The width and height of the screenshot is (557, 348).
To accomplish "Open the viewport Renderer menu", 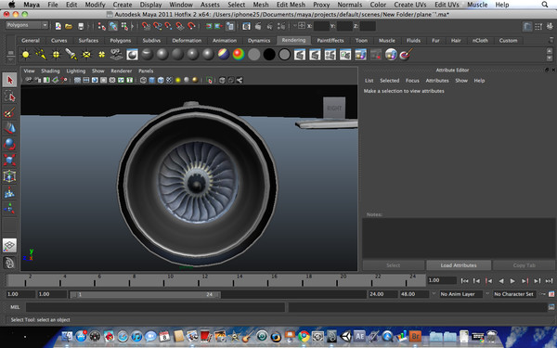I will coord(121,71).
